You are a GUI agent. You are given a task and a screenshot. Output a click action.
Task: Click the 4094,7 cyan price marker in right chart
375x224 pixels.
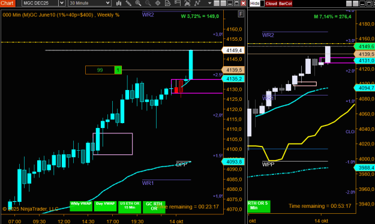364,88
